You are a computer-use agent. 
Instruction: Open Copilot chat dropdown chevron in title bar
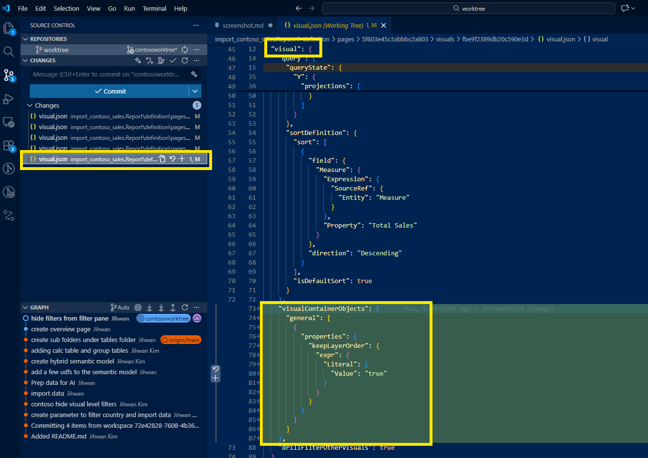coord(633,8)
